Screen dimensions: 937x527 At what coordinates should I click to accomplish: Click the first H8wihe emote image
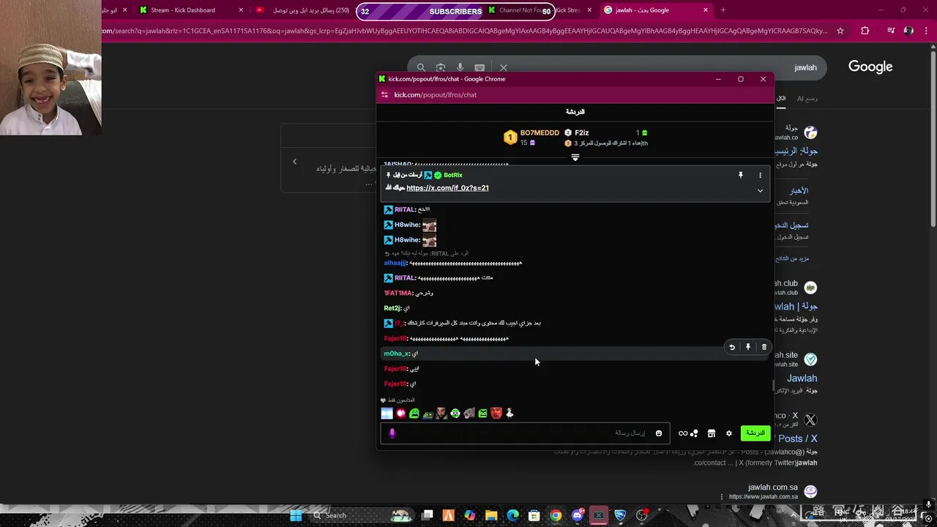coord(429,225)
